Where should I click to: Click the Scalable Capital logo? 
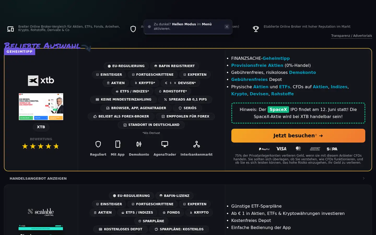pyautogui.click(x=41, y=212)
